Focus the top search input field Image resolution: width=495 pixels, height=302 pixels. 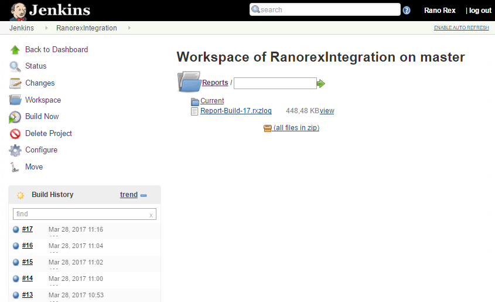click(x=325, y=9)
